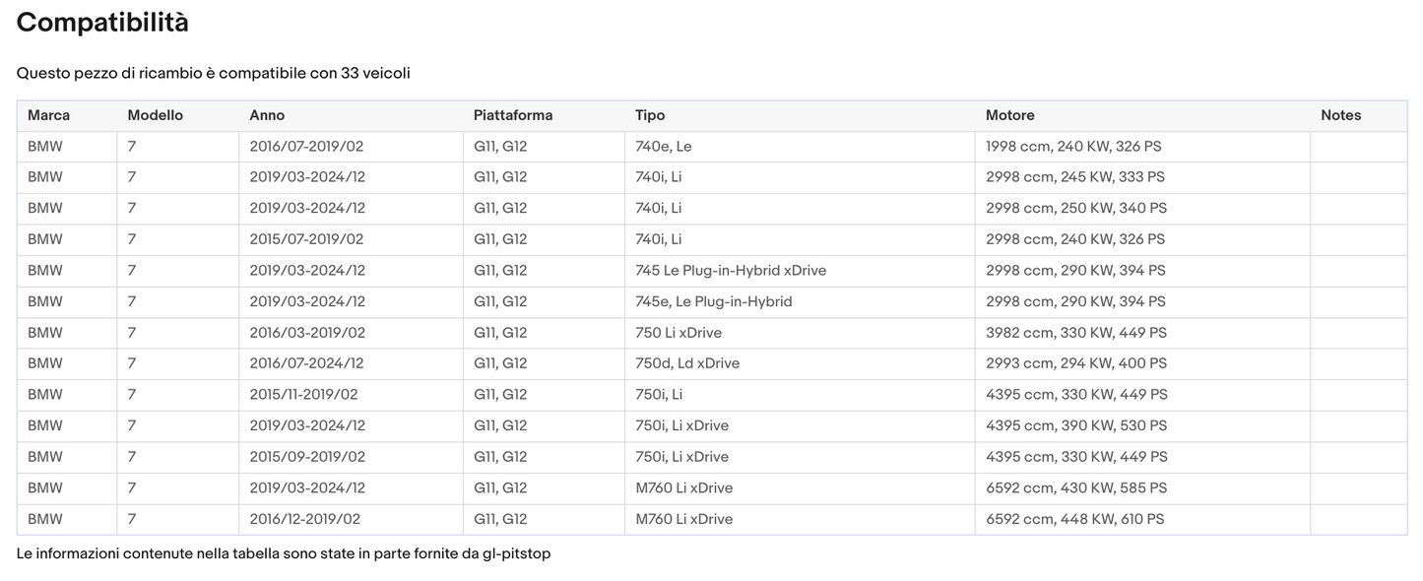Select the "6592 ccm, 448 KW, 610 PS" cell
The height and width of the screenshot is (581, 1423).
tap(1074, 519)
